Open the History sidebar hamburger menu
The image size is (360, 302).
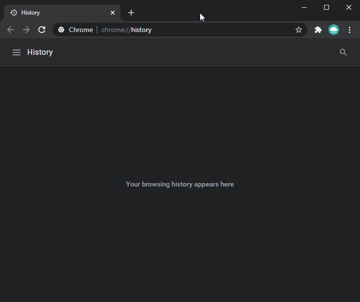pos(17,52)
